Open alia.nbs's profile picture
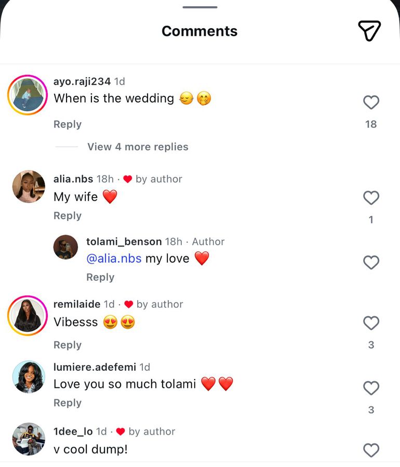400x467 pixels. point(29,186)
